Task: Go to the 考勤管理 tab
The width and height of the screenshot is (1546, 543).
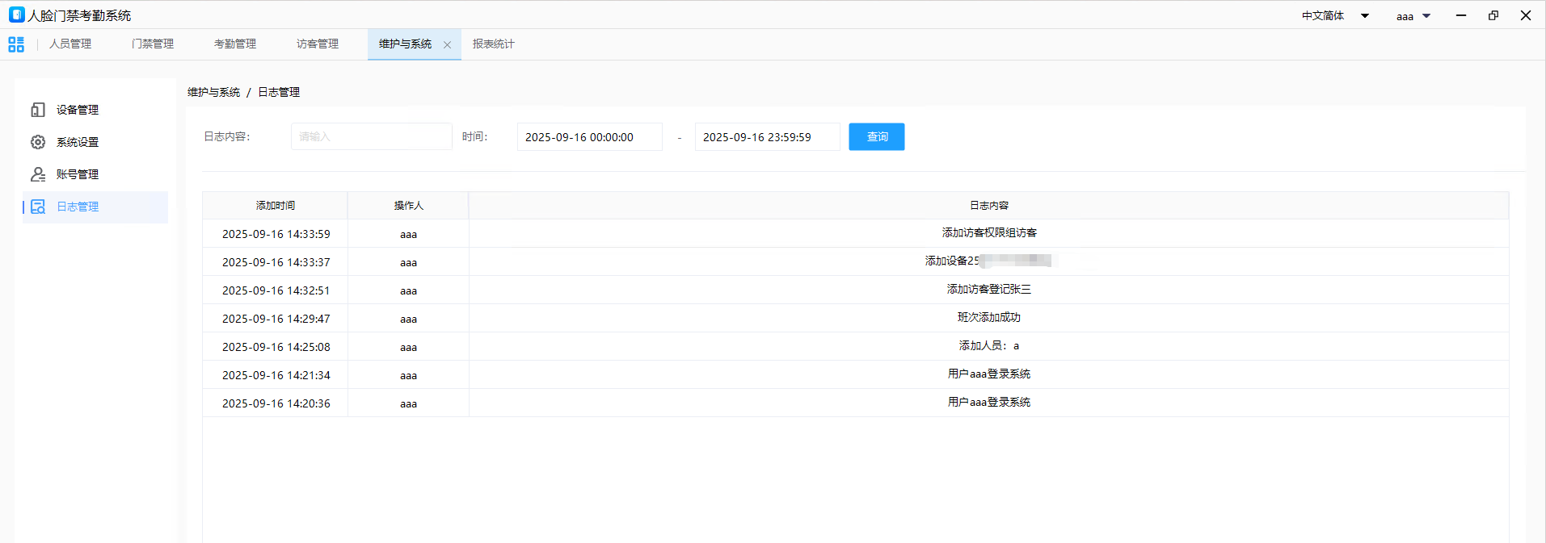Action: point(235,44)
